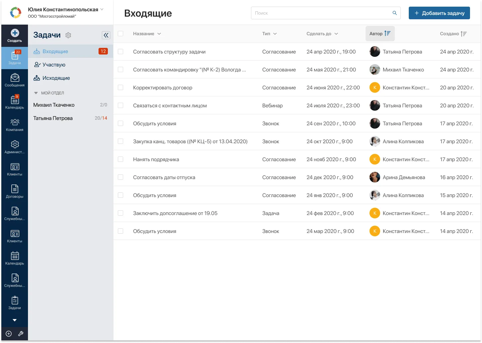Select Входящие folder
This screenshot has height=343, width=482.
71,51
